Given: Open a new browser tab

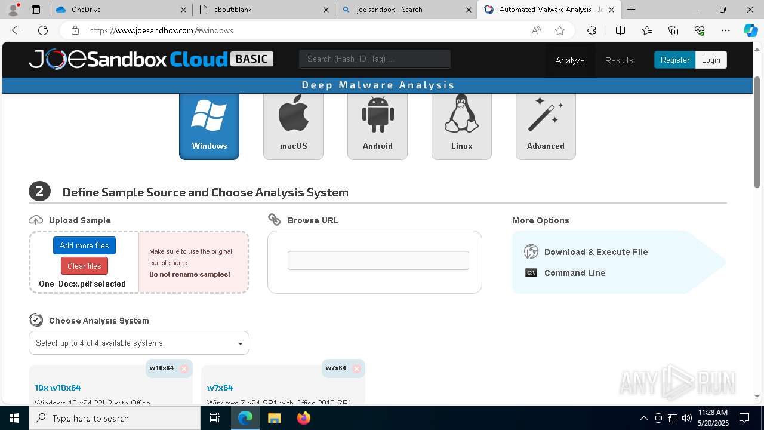Looking at the screenshot, I should pos(631,10).
